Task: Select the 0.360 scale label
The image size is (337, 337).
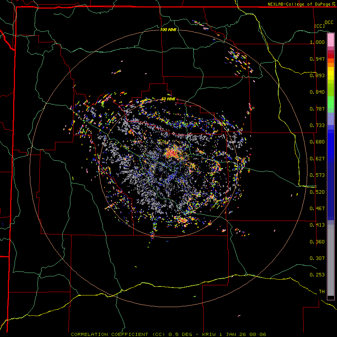Action: [x=317, y=242]
